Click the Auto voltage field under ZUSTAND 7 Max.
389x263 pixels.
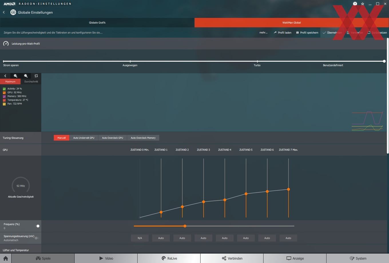click(x=288, y=238)
